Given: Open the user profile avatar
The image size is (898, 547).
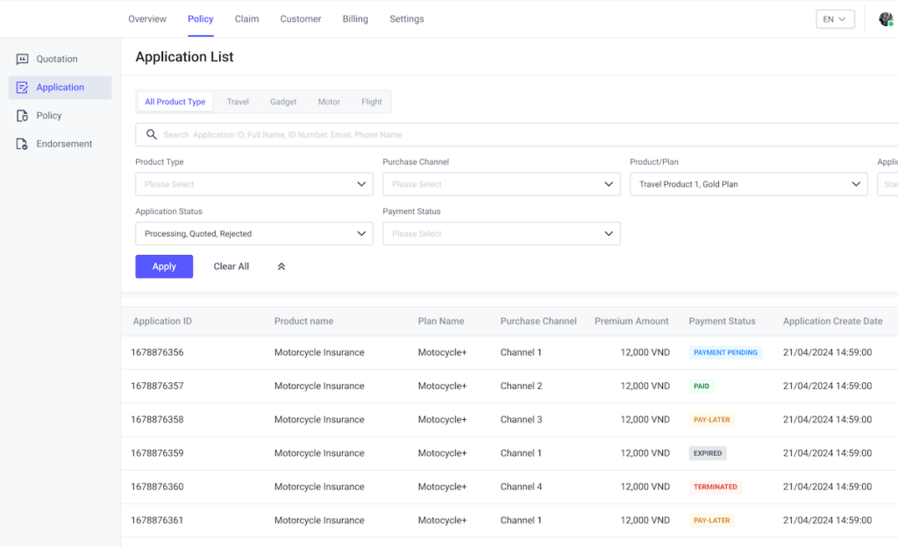Looking at the screenshot, I should click(x=886, y=19).
